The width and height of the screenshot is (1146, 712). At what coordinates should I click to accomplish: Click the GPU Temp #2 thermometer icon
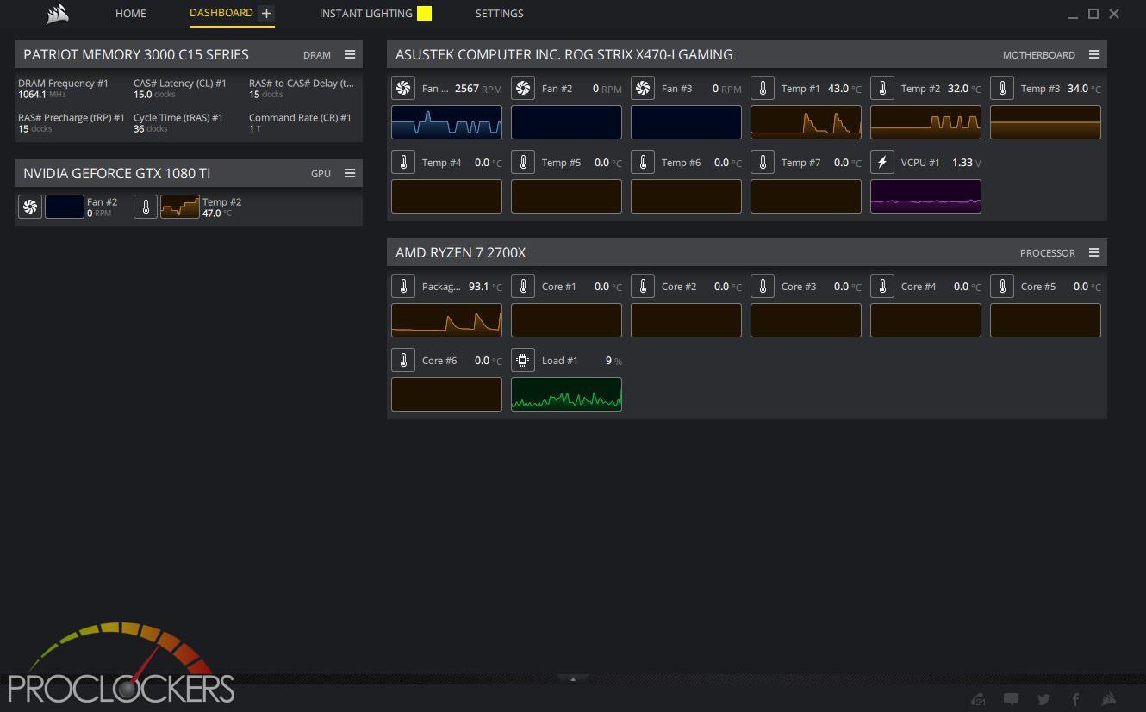pyautogui.click(x=146, y=207)
